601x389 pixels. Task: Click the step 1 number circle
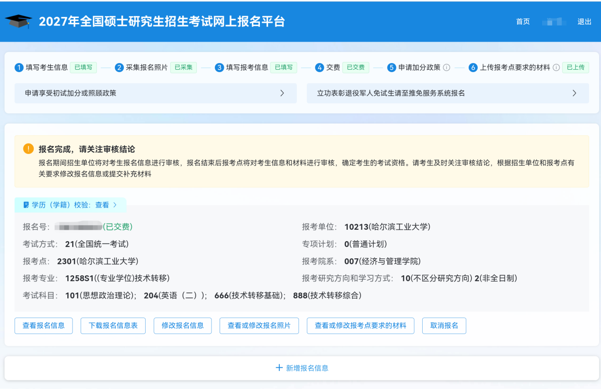(19, 68)
